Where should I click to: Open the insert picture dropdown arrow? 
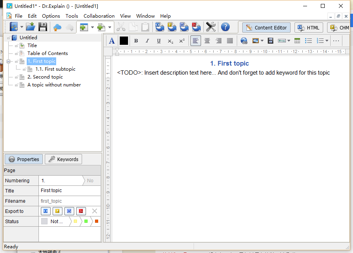tap(262, 41)
